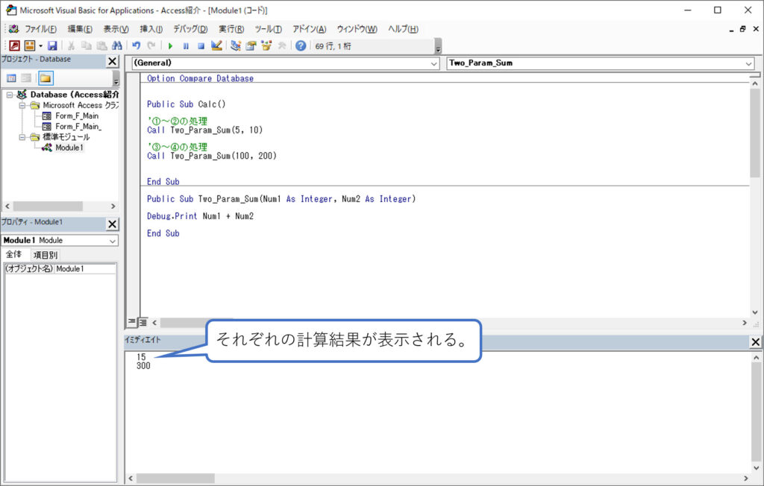This screenshot has height=486, width=764.
Task: Click the Insert Module toolbar icon
Action: 30,45
